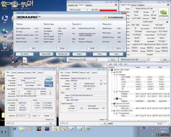Image resolution: width=171 pixels, height=137 pixels.
Task: Click HWMonitor horizontal scrollbar
Action: tap(139, 121)
